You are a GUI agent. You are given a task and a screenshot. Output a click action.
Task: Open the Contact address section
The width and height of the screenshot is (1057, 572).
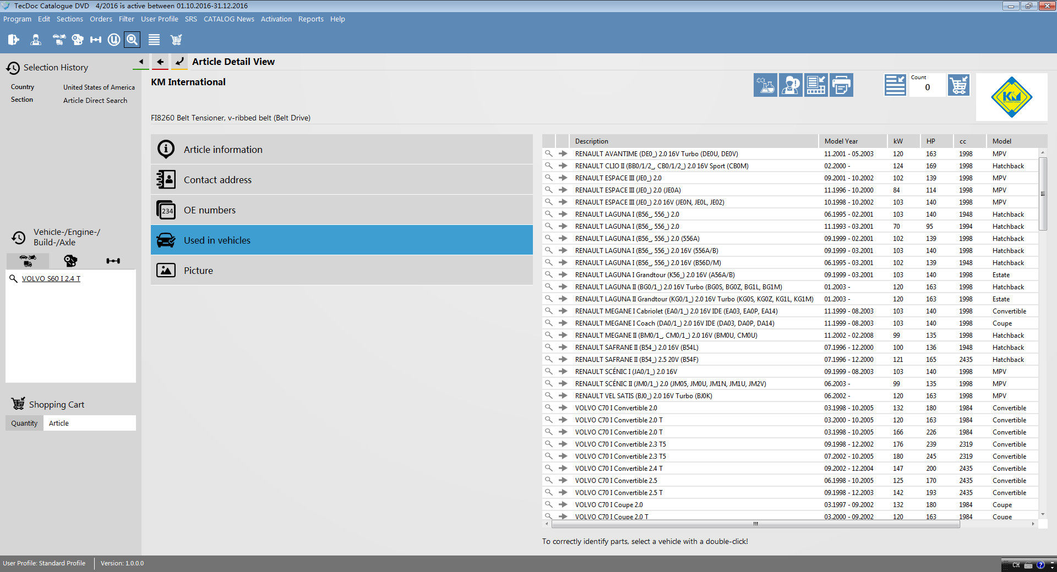click(342, 179)
